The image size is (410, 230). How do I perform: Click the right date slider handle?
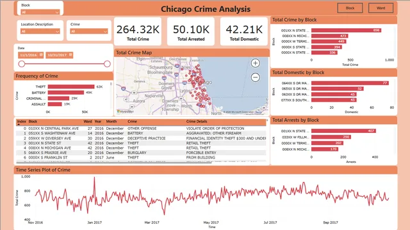point(107,64)
